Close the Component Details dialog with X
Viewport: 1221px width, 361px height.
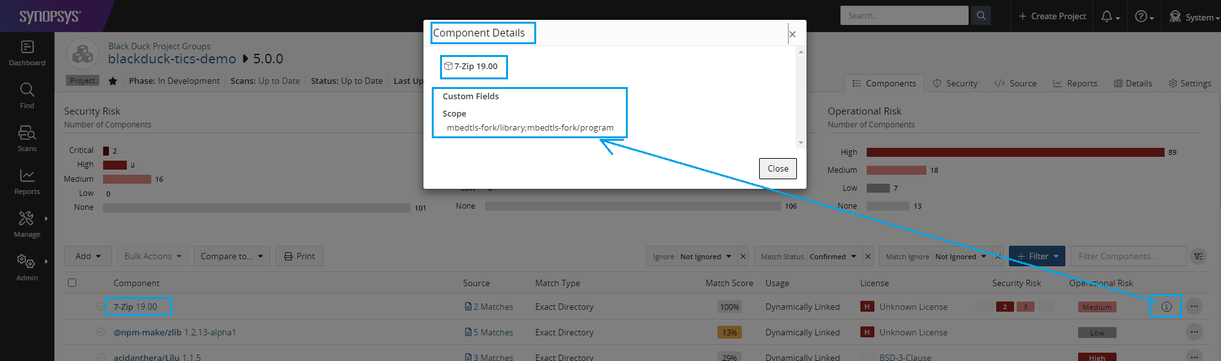click(792, 34)
